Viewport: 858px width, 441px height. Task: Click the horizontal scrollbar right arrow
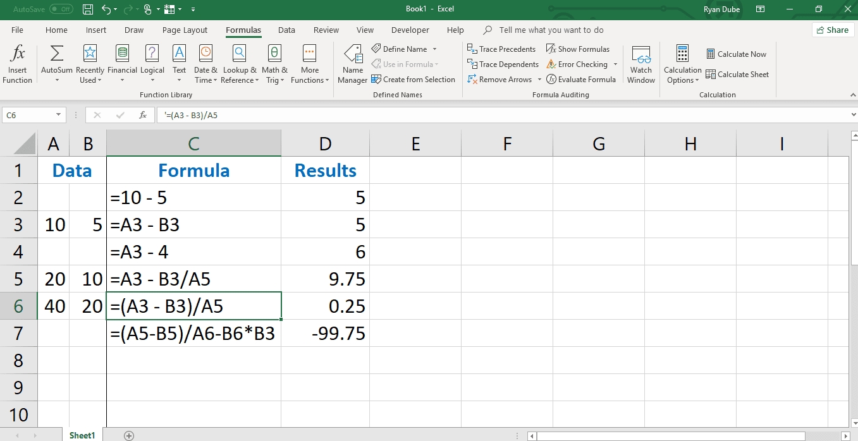[846, 436]
